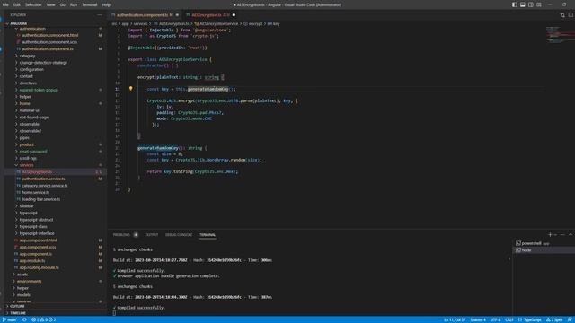
Task: Click the lightbulb quick fix icon
Action: pos(130,89)
